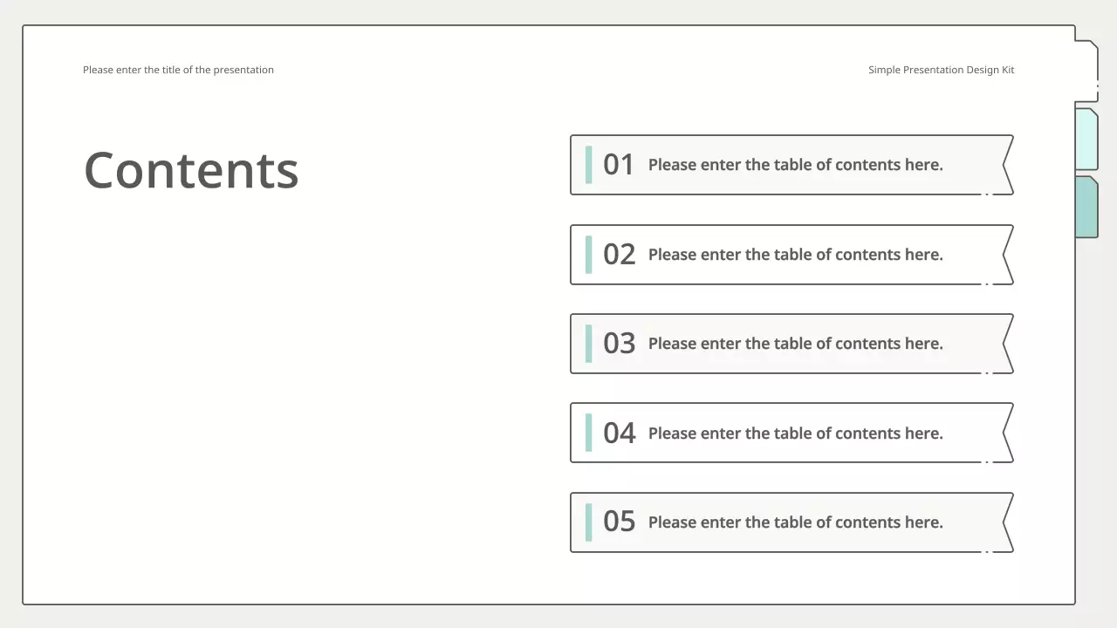Viewport: 1117px width, 628px height.
Task: Click the "Simple Presentation Design Kit" label
Action: click(x=941, y=70)
